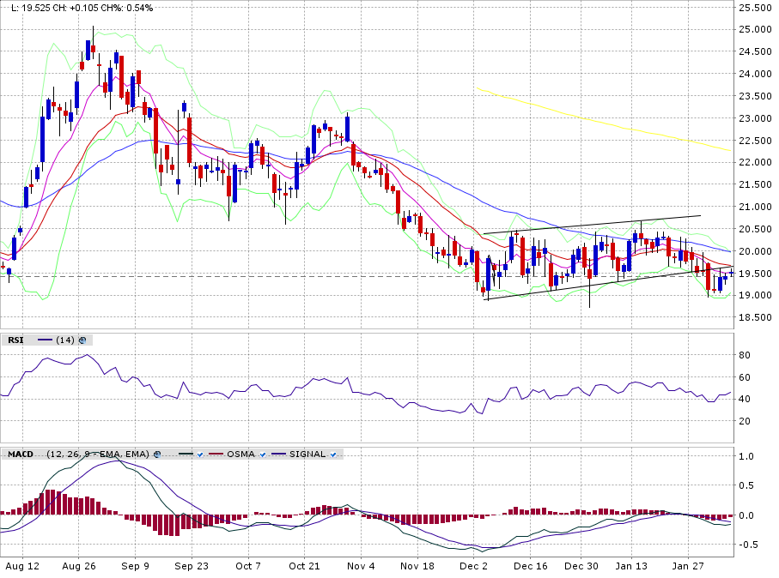Toggle the SIGNAL line checkmark

click(332, 454)
